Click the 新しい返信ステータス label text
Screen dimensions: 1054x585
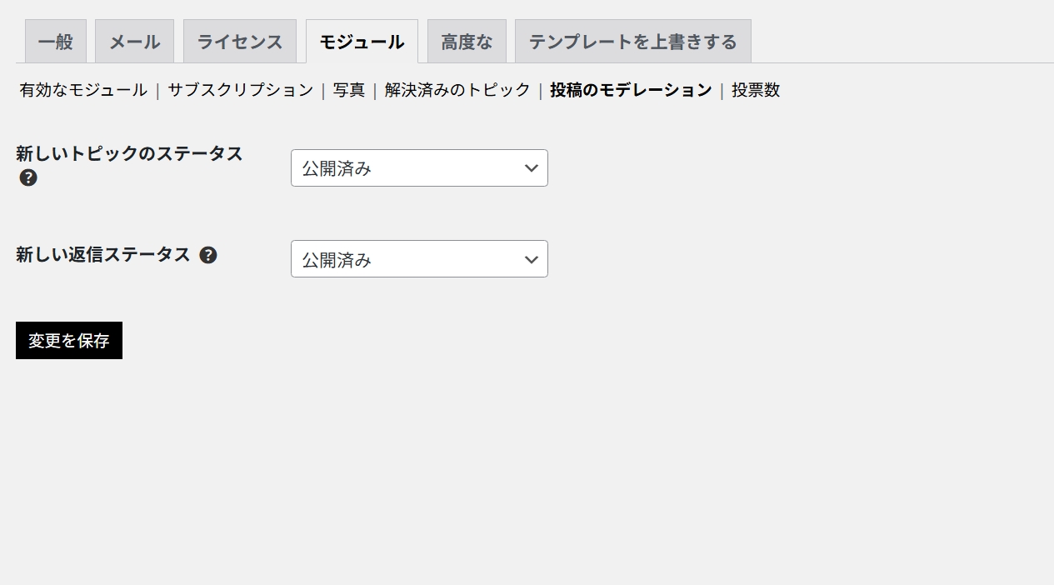(x=103, y=255)
